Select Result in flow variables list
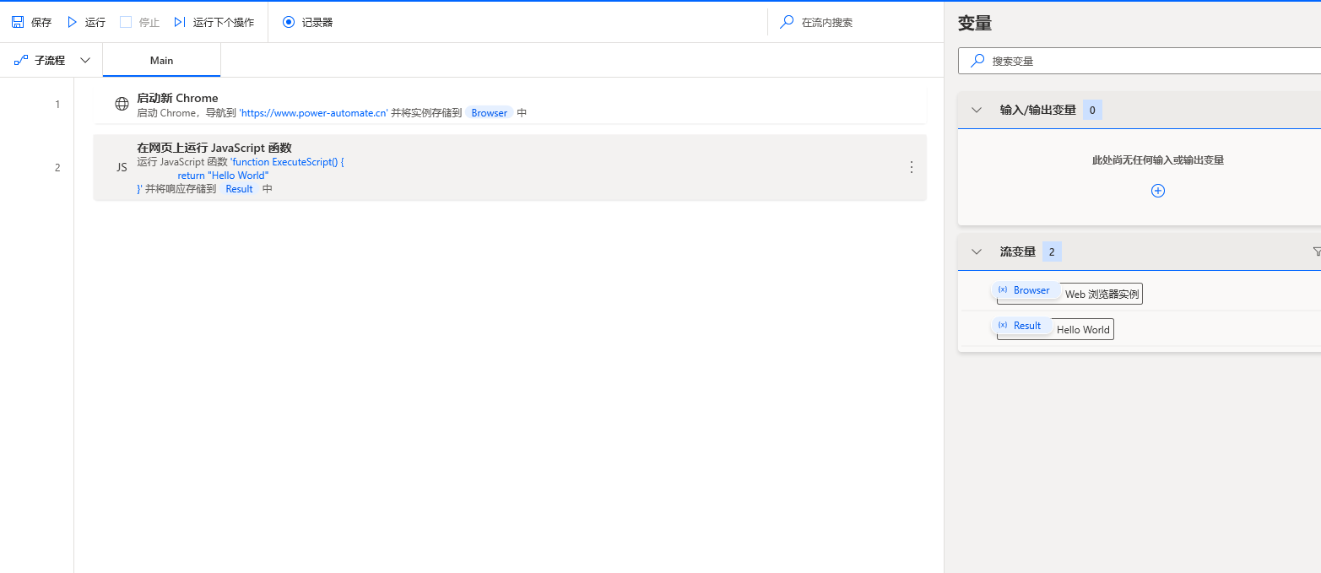The image size is (1321, 573). pyautogui.click(x=1021, y=326)
